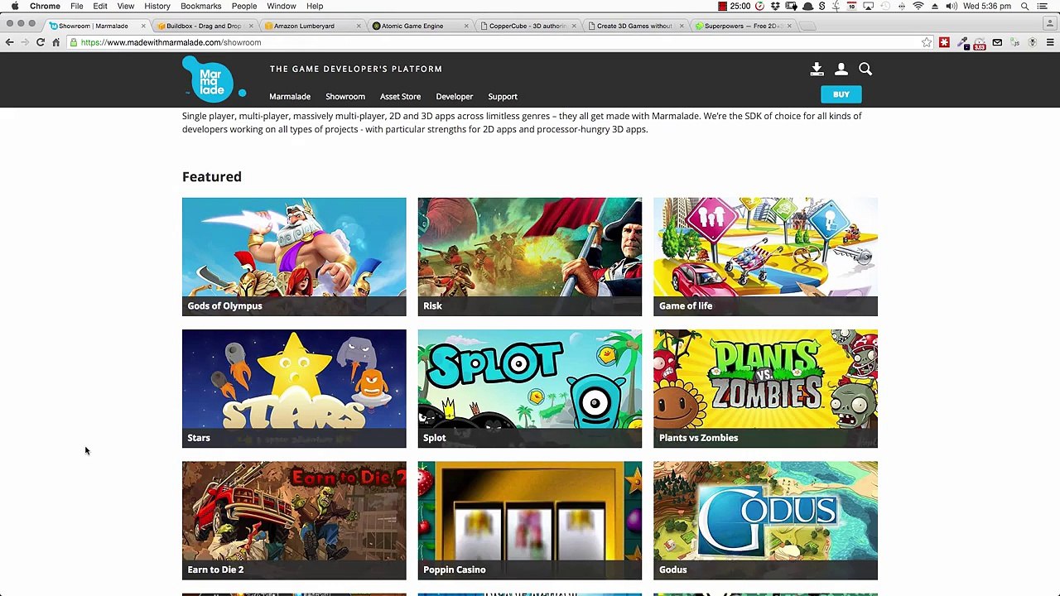Open the Plants vs Zombies thumbnail

(765, 388)
